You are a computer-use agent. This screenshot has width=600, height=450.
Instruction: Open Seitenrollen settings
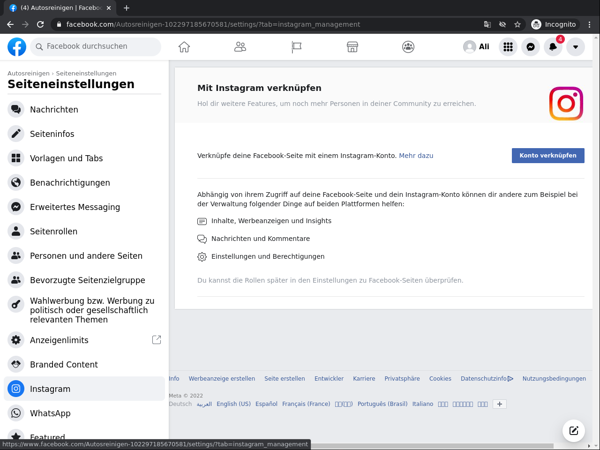tap(84, 231)
